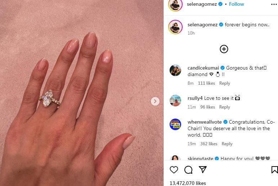View the 13,472,070 likes list
The image size is (278, 186).
click(188, 183)
